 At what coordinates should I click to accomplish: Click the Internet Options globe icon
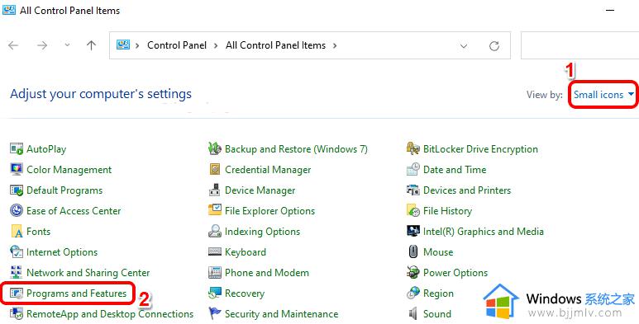pyautogui.click(x=17, y=252)
